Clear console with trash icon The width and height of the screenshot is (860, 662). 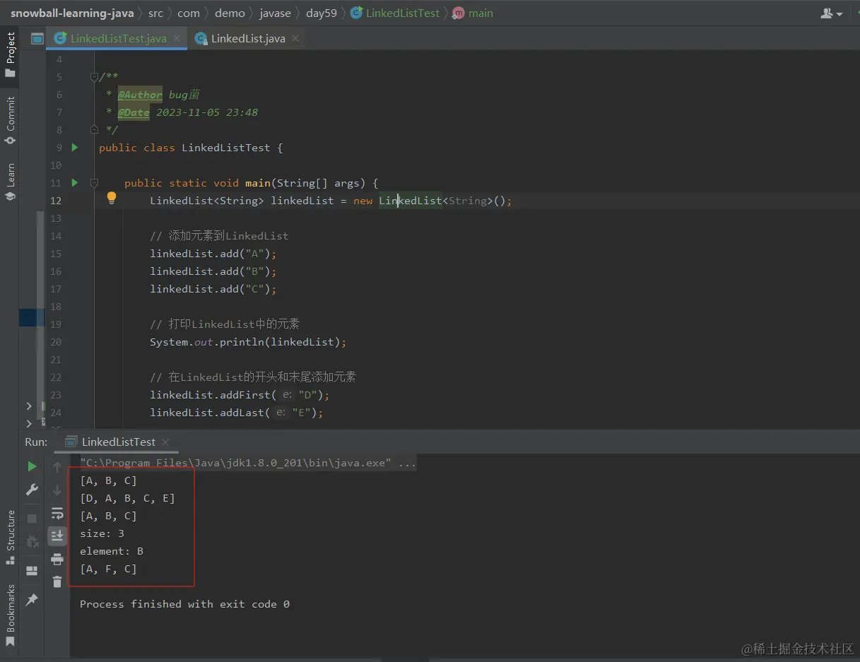coord(57,582)
